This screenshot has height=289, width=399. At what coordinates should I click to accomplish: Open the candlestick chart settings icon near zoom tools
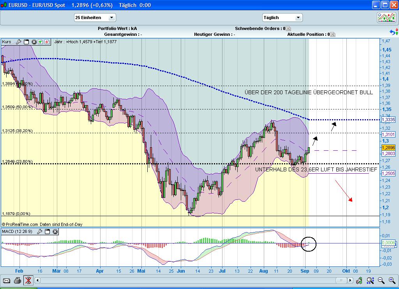click(359, 280)
